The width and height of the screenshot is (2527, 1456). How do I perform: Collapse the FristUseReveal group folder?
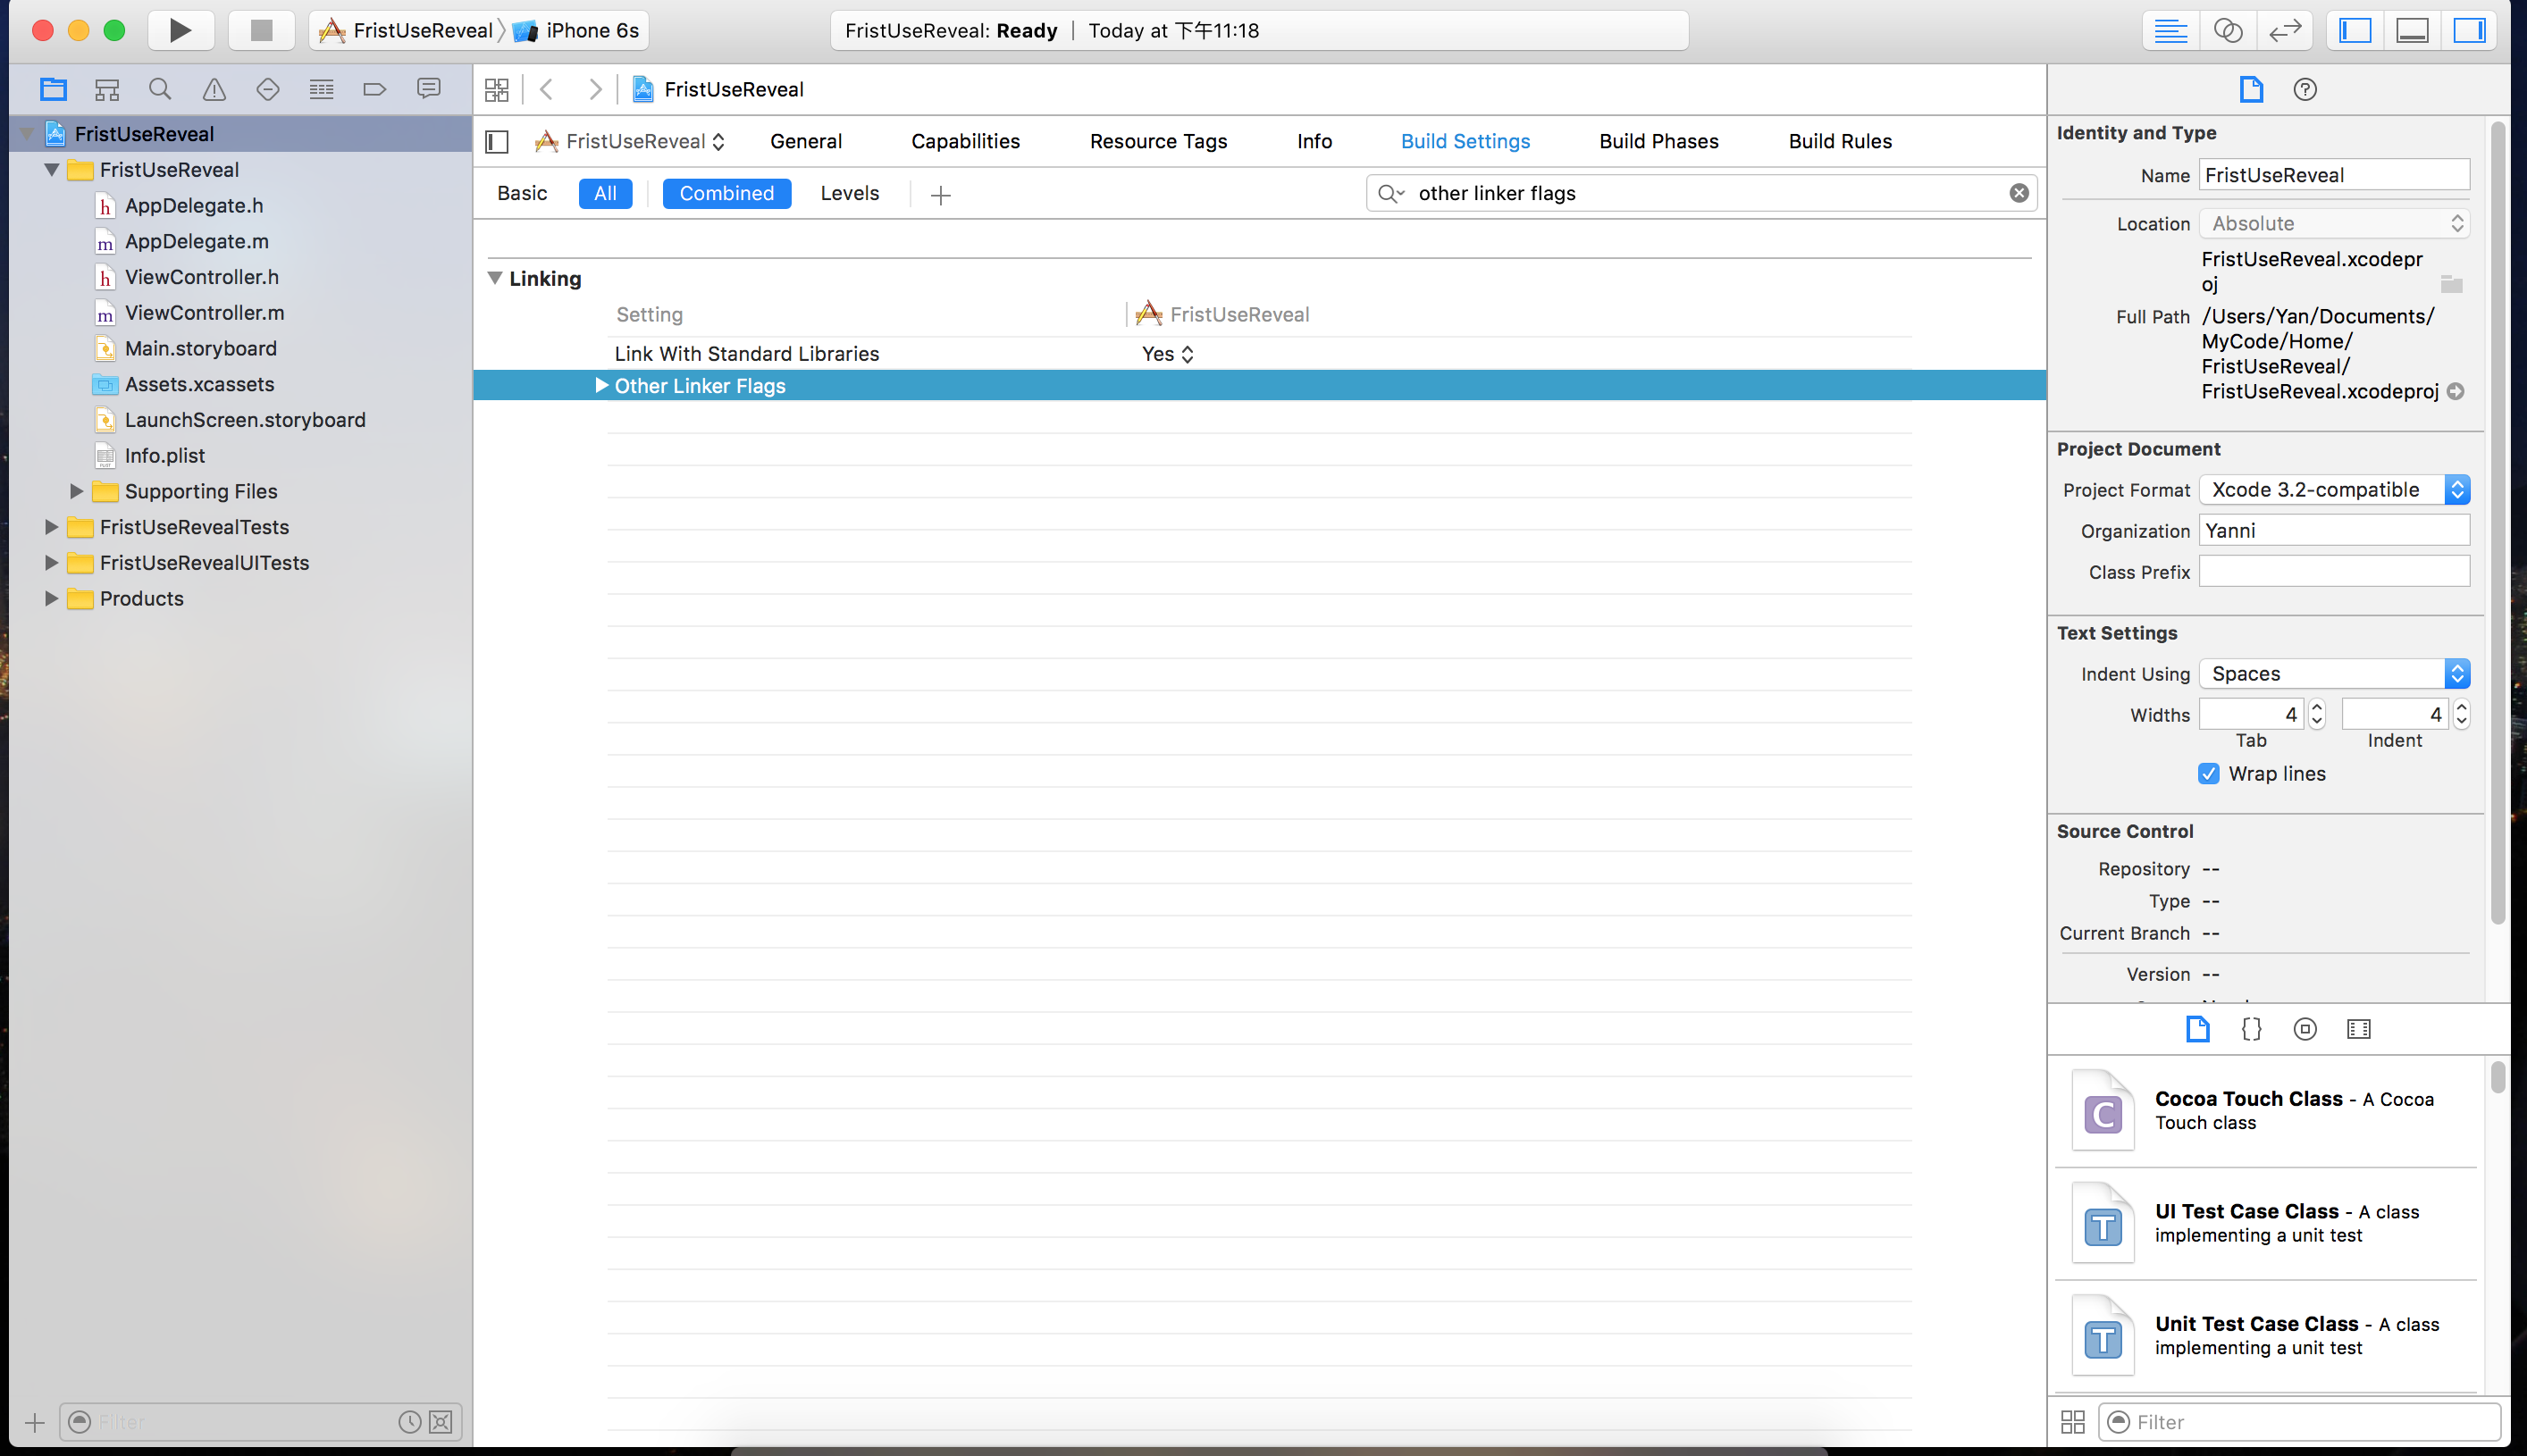[x=51, y=170]
